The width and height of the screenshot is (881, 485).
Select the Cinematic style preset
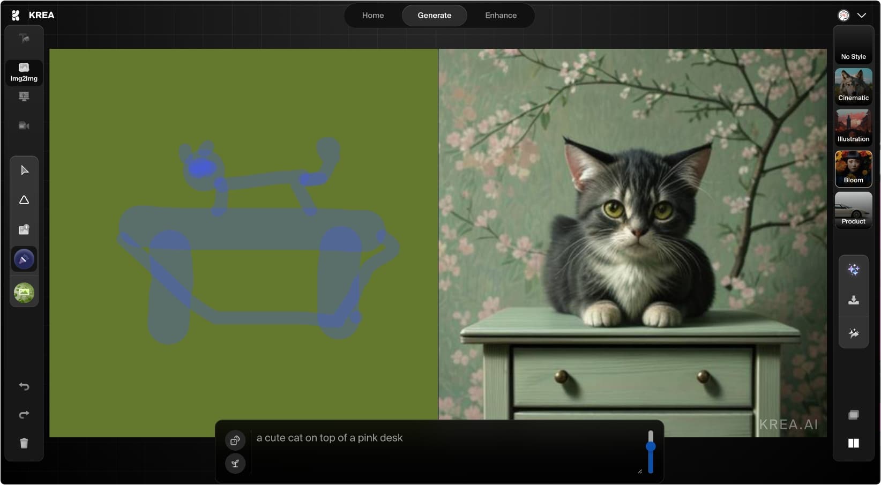pyautogui.click(x=853, y=86)
